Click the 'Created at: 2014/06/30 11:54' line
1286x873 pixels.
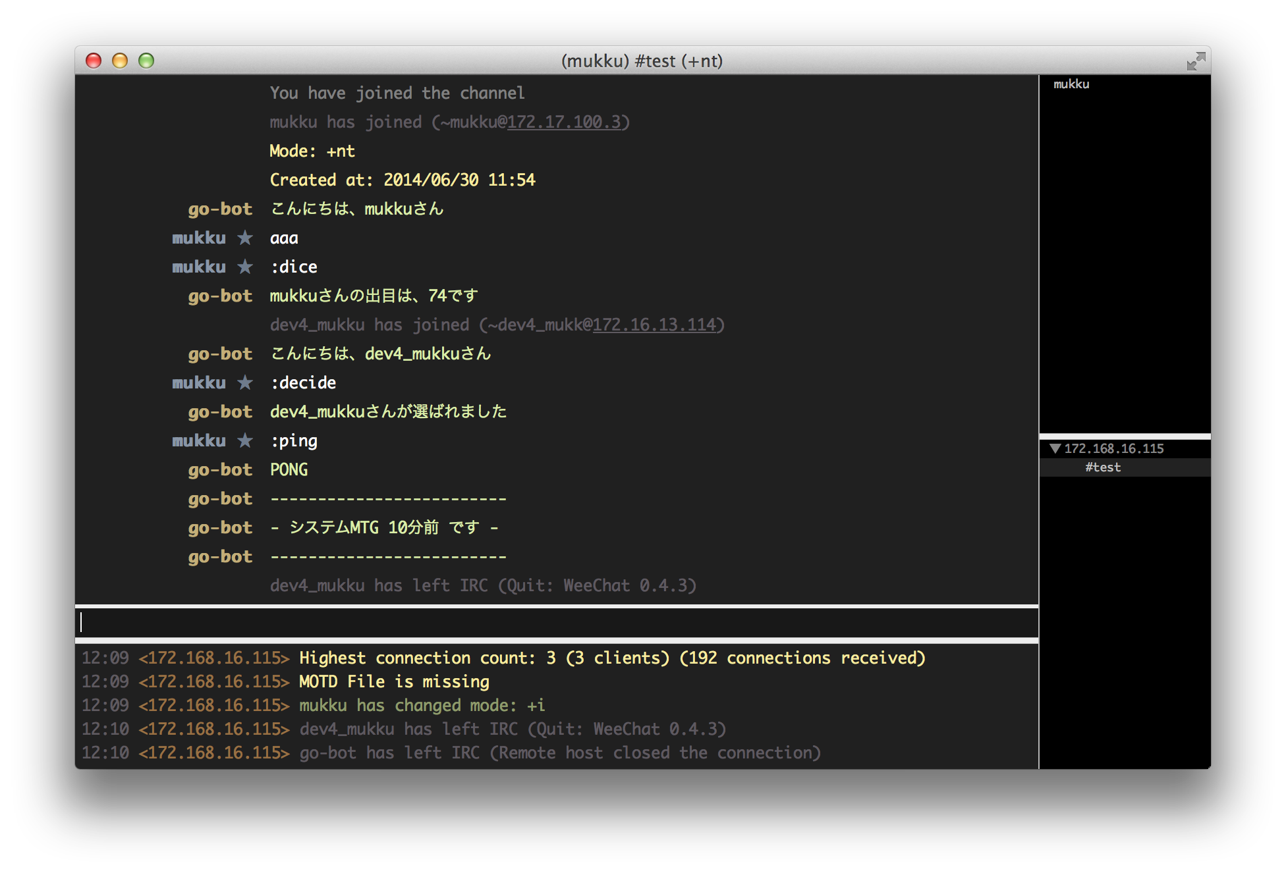tap(403, 180)
